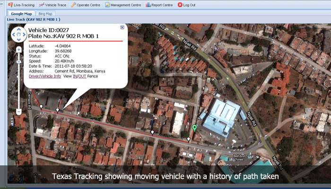Pan the map left with arrow

tap(14, 34)
